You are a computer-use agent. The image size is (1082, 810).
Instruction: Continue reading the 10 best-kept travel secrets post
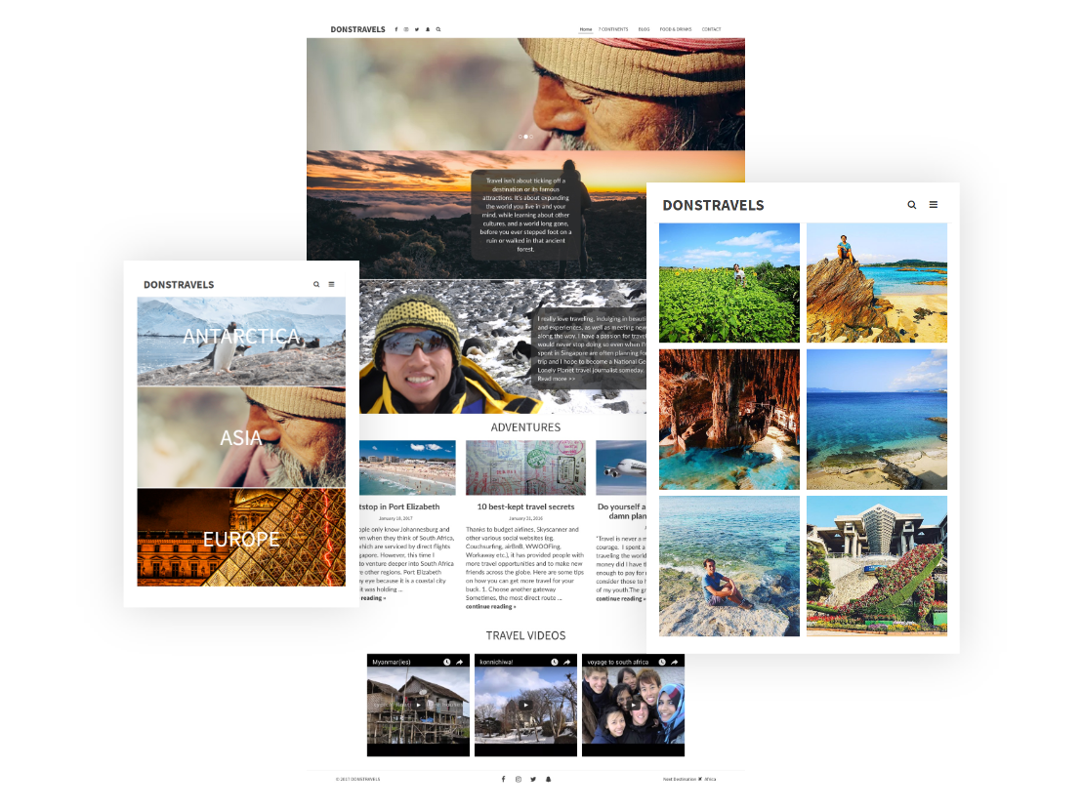click(x=490, y=607)
